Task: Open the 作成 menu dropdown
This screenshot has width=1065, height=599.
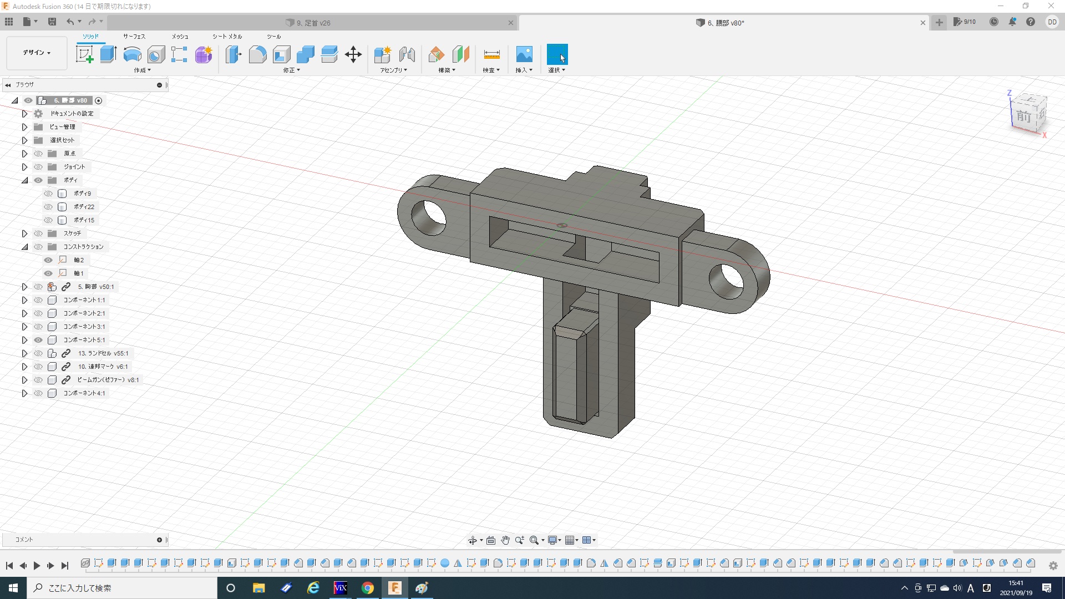Action: [142, 70]
